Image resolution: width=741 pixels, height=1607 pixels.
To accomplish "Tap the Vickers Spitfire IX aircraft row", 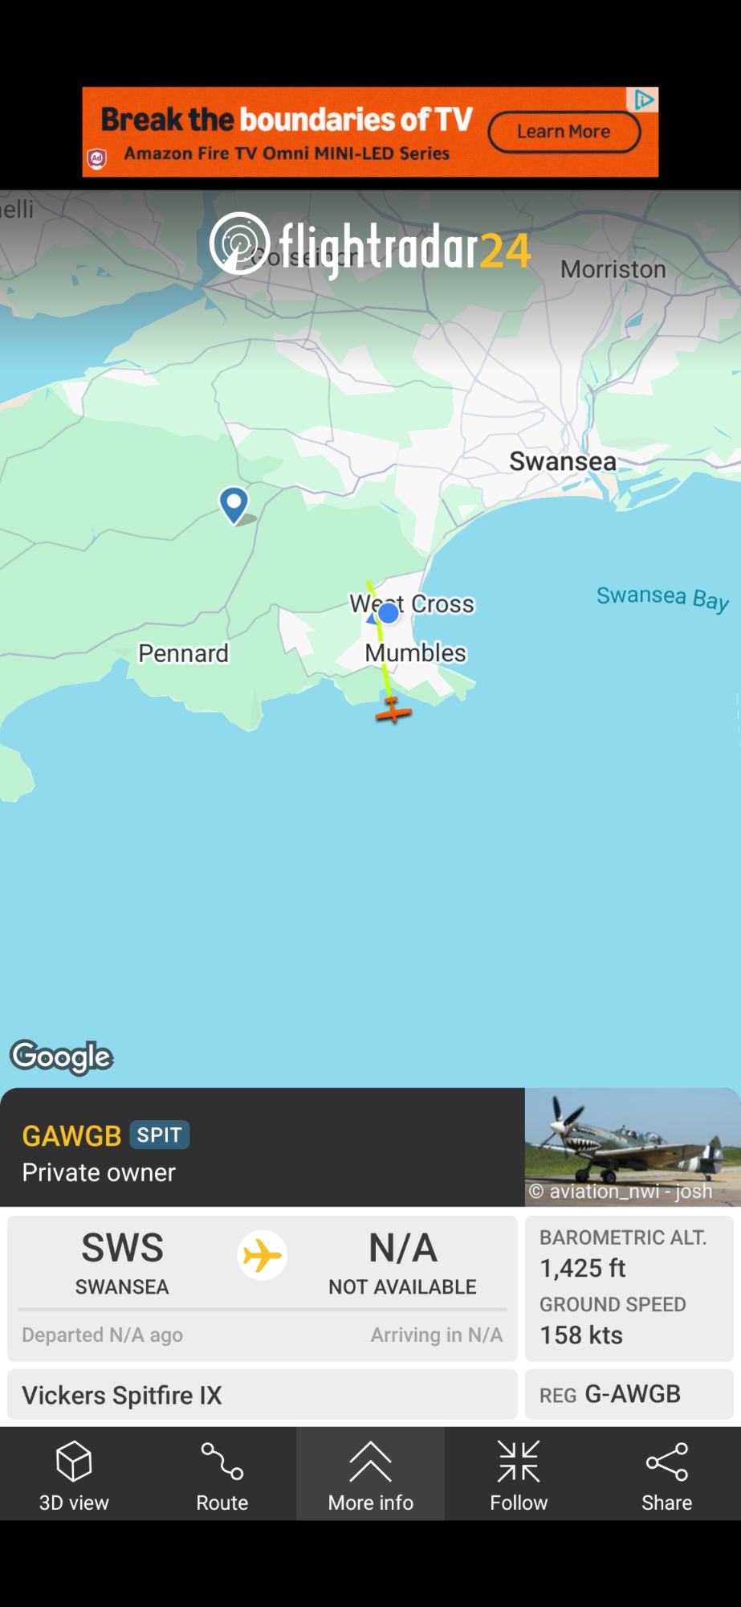I will click(263, 1395).
